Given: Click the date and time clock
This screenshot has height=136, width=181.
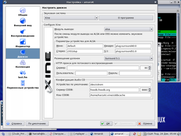Looking at the screenshot, I should click(165, 134).
